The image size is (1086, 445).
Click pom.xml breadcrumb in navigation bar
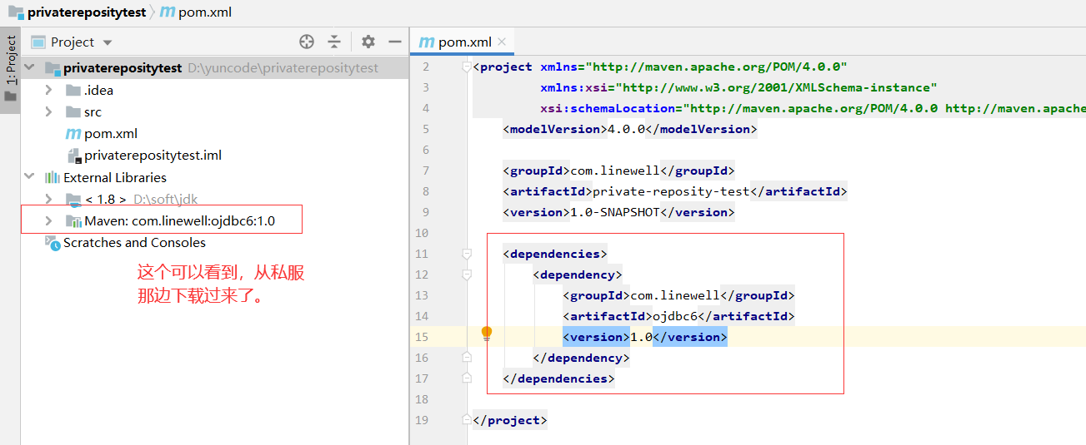[x=205, y=12]
